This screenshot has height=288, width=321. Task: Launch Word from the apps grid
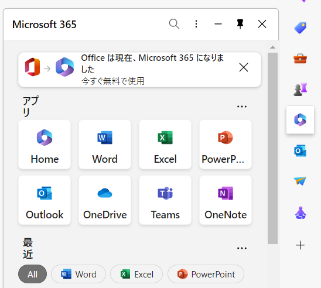tap(105, 145)
